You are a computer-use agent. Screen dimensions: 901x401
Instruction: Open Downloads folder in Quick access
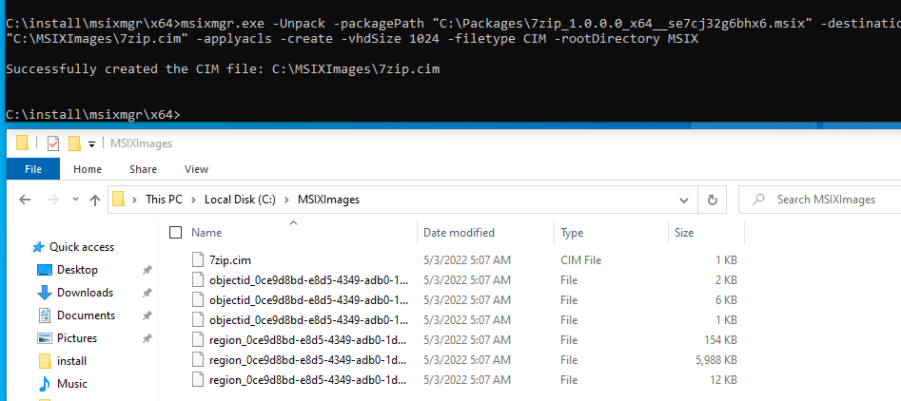click(x=85, y=293)
